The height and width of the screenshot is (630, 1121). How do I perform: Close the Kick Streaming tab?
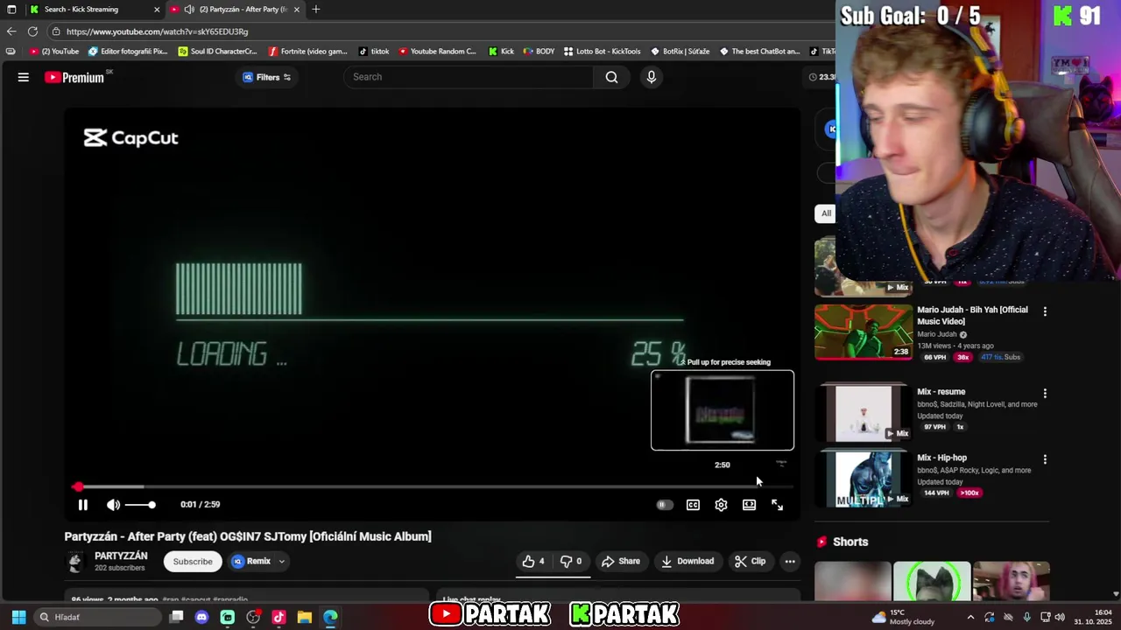click(x=157, y=10)
